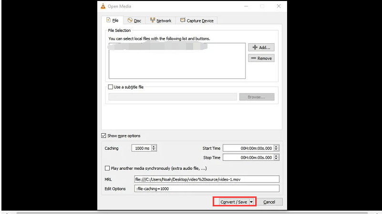Image resolution: width=382 pixels, height=214 pixels.
Task: Select the Capture Device tab
Action: pyautogui.click(x=196, y=20)
